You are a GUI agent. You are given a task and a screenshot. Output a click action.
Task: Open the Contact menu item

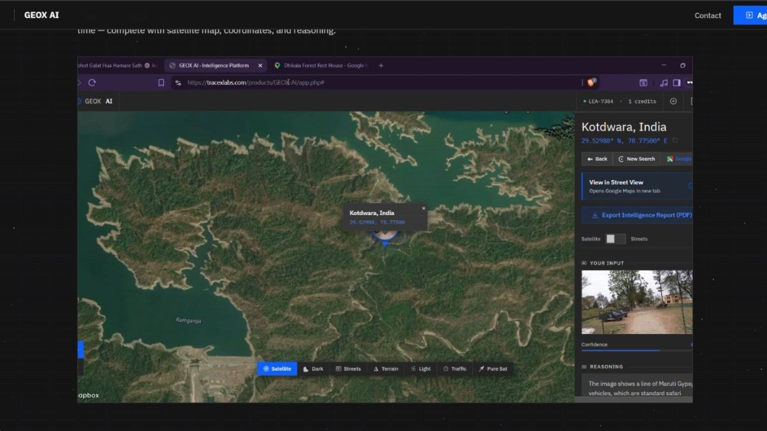point(708,15)
